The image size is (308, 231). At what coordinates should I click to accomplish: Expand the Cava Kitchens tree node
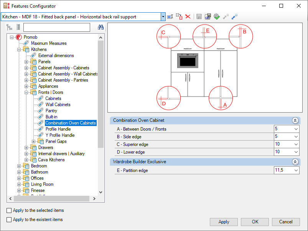(26, 160)
